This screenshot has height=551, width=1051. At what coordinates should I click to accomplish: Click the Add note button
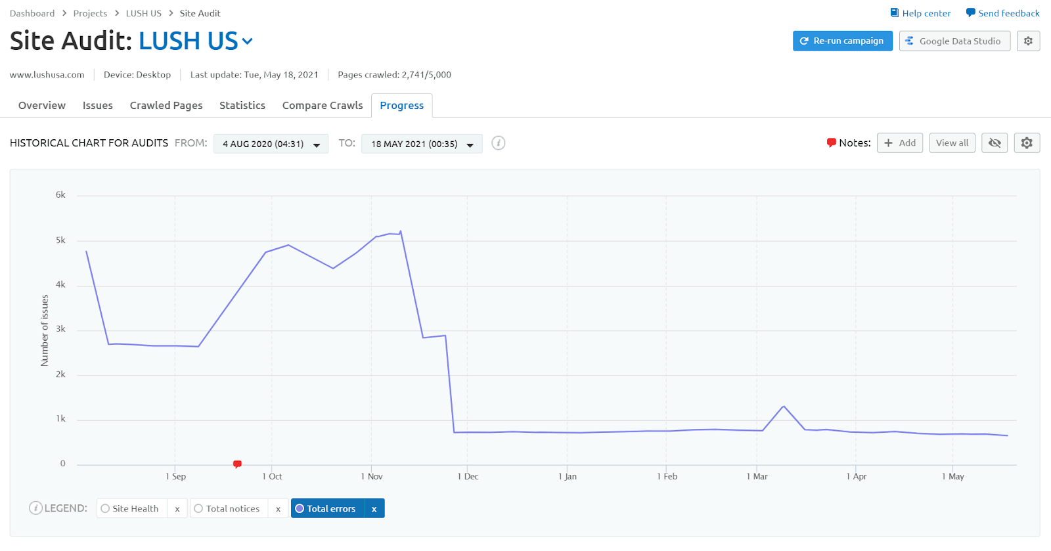900,143
